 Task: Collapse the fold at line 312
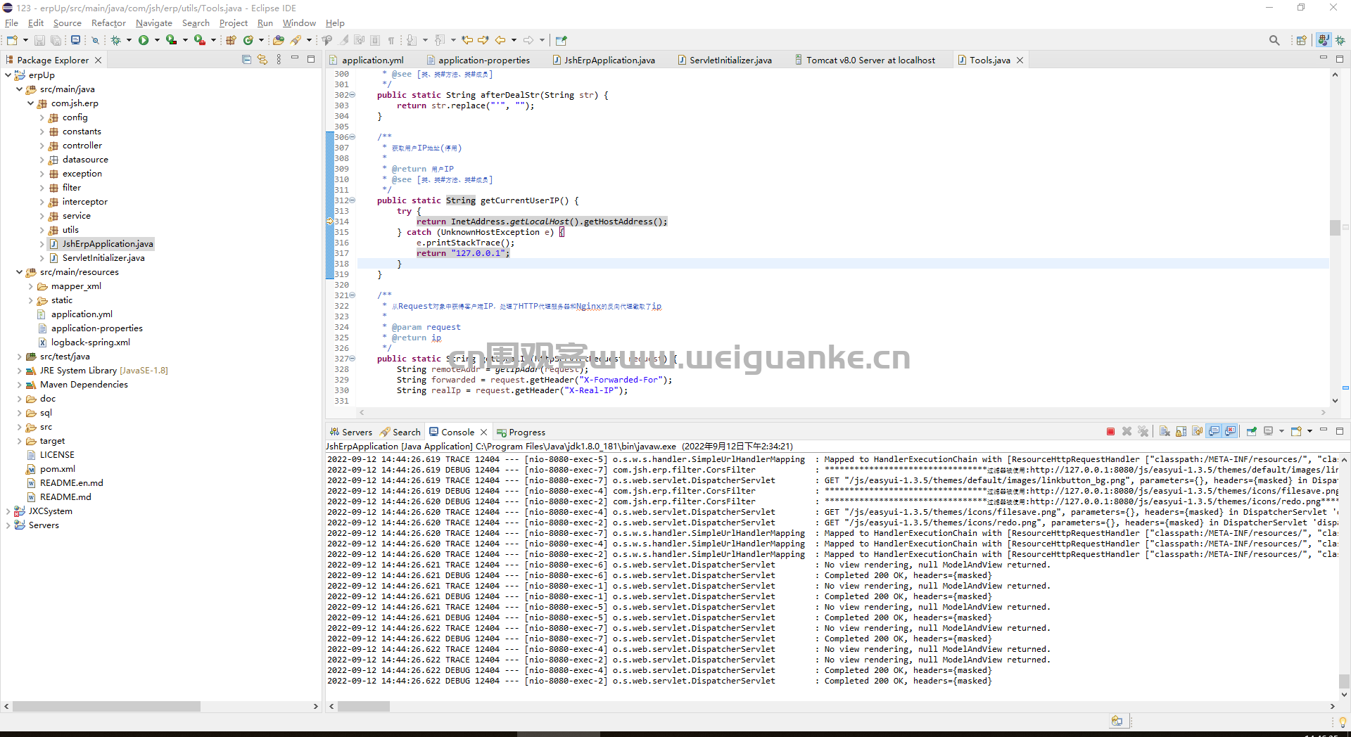point(353,200)
